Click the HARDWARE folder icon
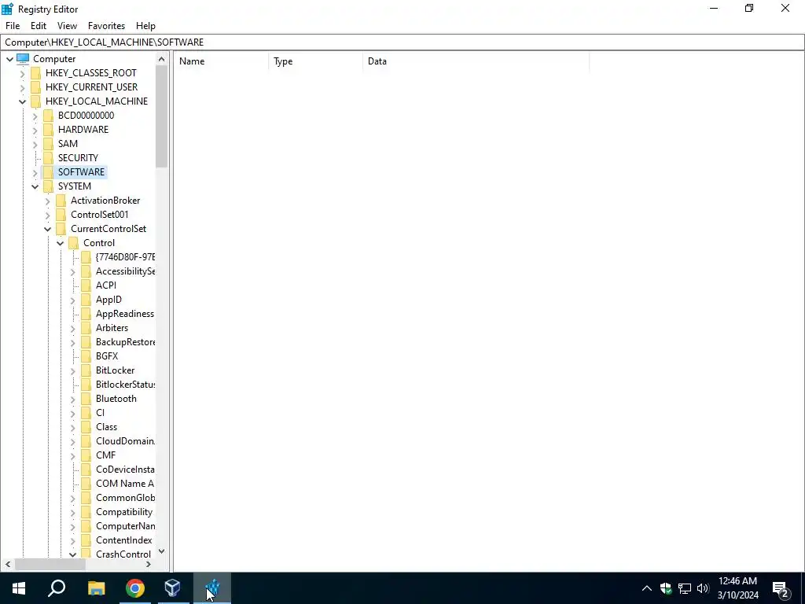The image size is (805, 604). coord(48,130)
